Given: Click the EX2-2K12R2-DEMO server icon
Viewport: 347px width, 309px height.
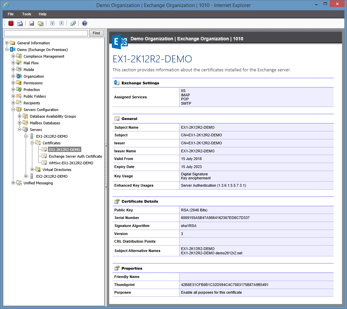Looking at the screenshot, I should pyautogui.click(x=32, y=176).
